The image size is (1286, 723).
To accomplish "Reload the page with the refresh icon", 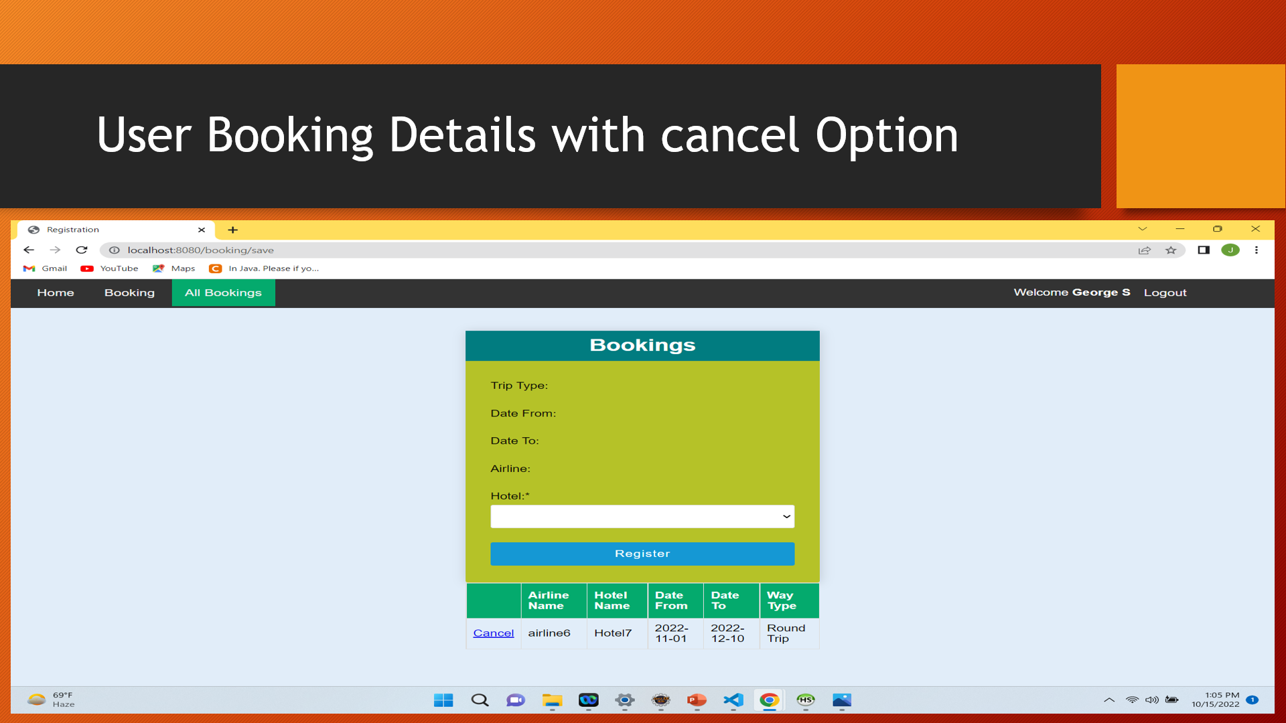I will coord(82,250).
